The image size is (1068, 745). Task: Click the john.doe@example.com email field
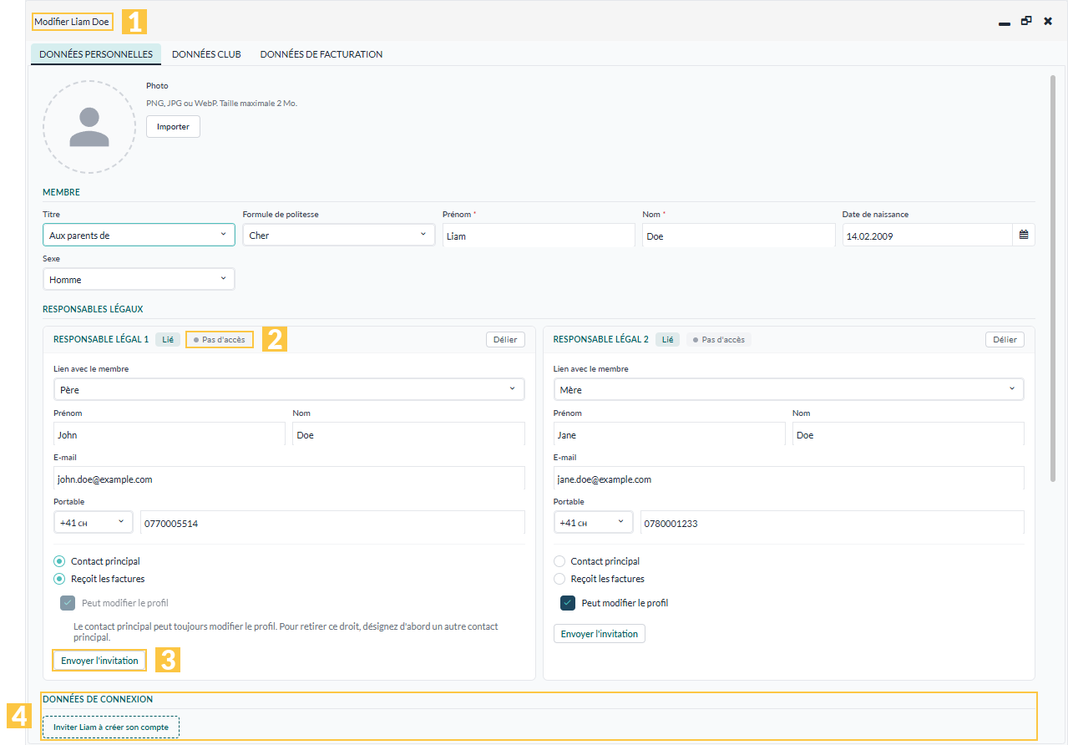pos(289,479)
